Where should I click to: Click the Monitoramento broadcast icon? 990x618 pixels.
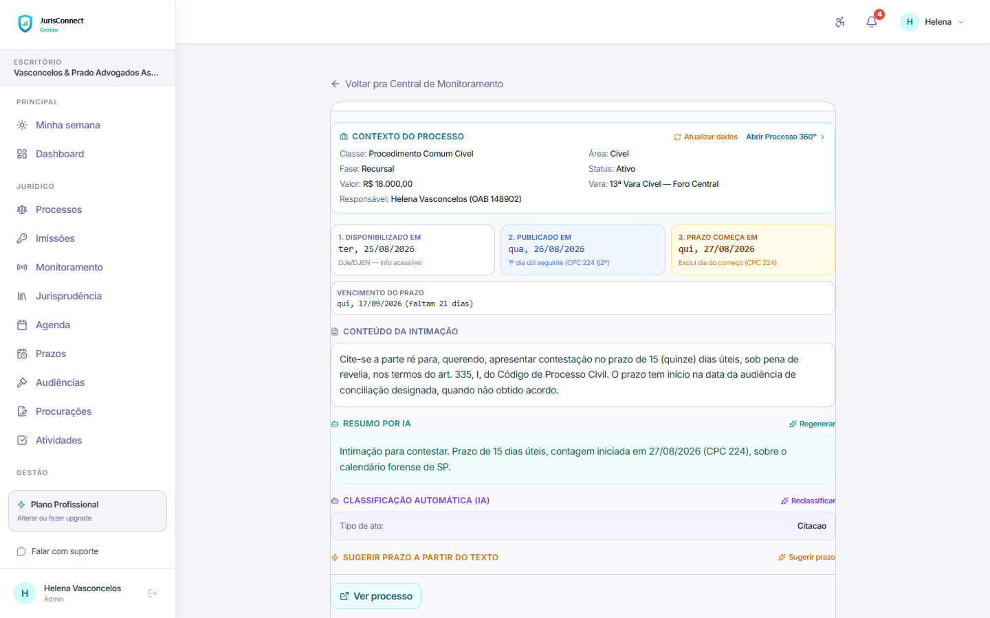pyautogui.click(x=22, y=267)
